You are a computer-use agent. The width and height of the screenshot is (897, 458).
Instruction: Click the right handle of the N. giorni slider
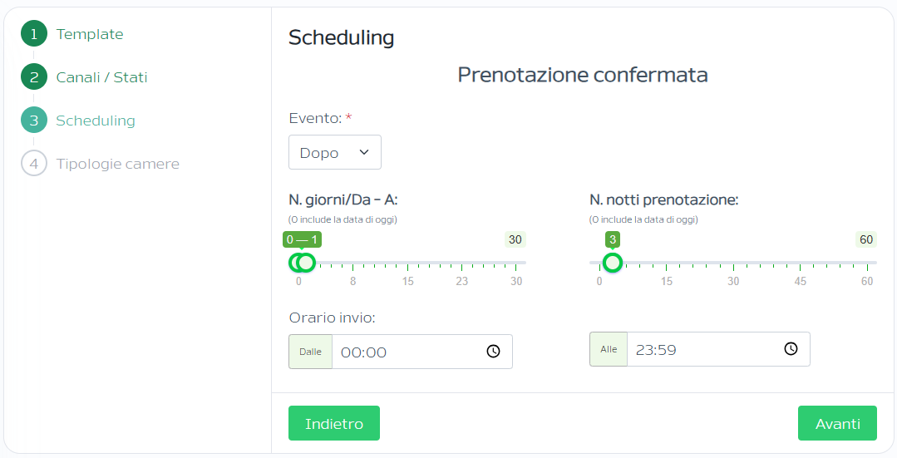pyautogui.click(x=306, y=263)
